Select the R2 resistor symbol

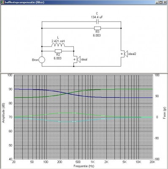(x=58, y=51)
